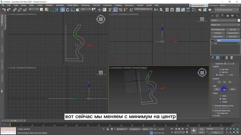The width and height of the screenshot is (241, 135).
Task: Select the Morph capping radio button
Action: coord(217,75)
